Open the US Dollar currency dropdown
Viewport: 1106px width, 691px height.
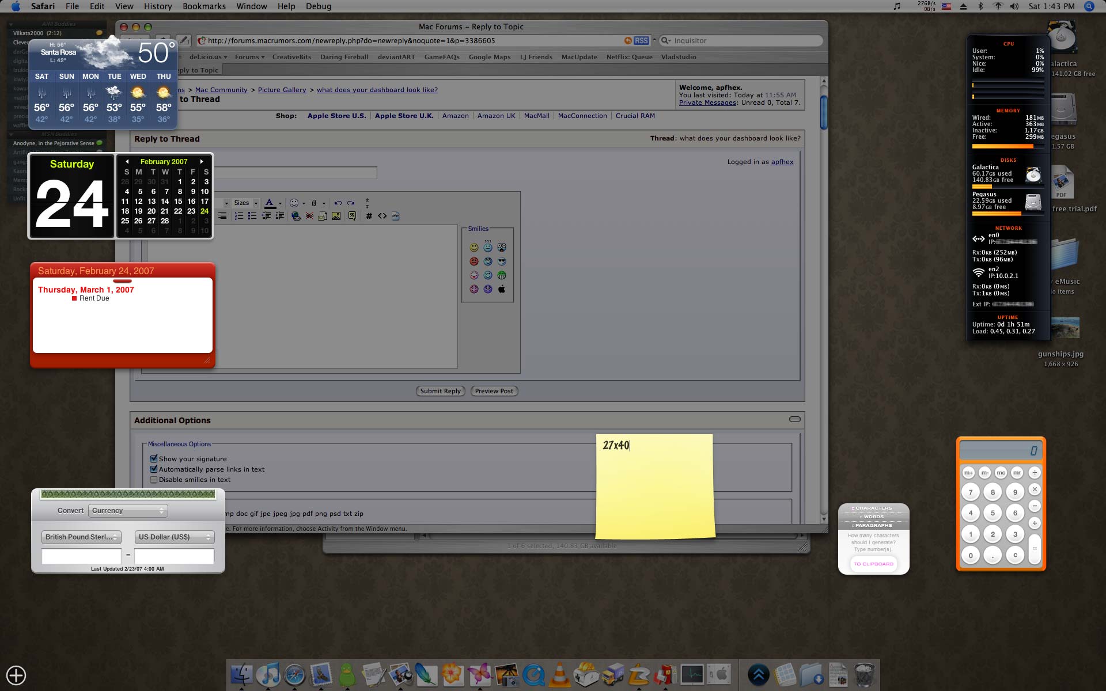click(175, 537)
